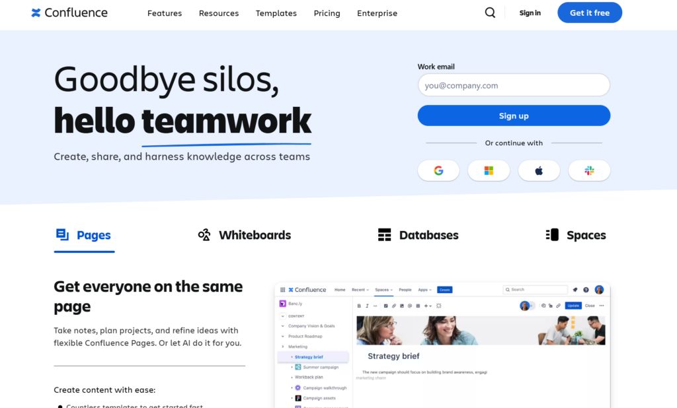Screen dimensions: 677x408
Task: Click the collaborator avatar in the editor toolbar
Action: coord(524,306)
